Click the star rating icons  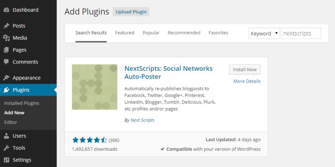90,140
